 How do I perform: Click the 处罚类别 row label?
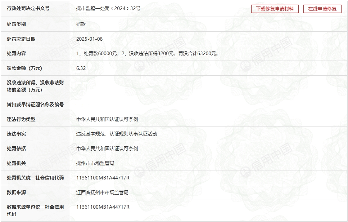pos(17,24)
